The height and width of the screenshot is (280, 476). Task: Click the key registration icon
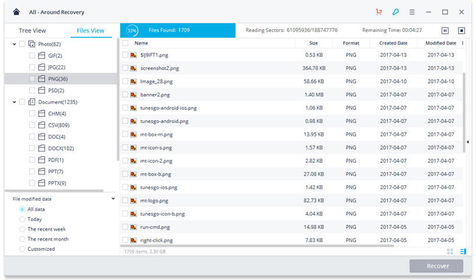(x=395, y=12)
